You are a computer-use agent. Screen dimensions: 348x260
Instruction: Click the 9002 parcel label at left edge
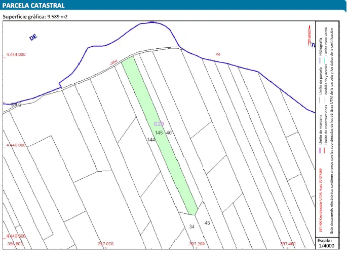tap(15, 105)
